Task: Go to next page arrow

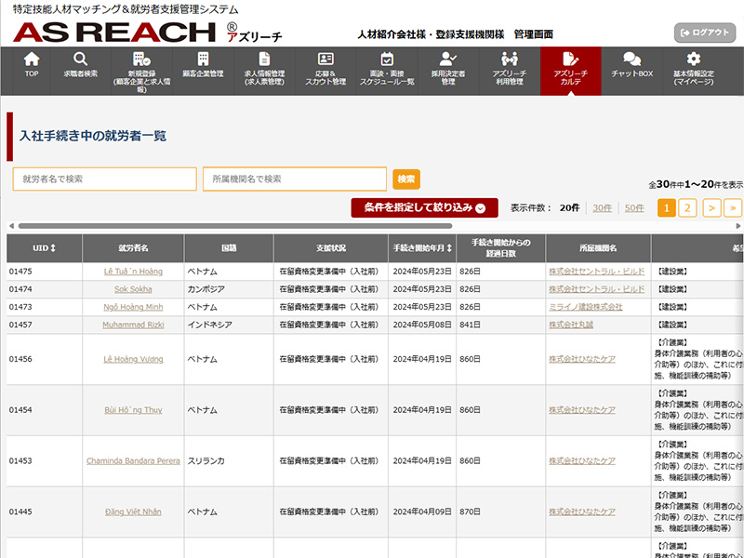Action: coord(711,207)
